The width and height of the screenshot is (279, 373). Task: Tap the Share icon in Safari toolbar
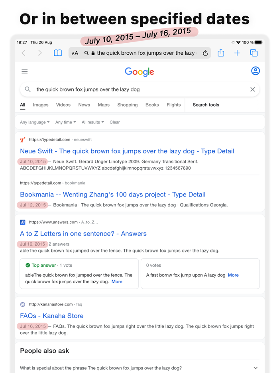click(x=221, y=52)
